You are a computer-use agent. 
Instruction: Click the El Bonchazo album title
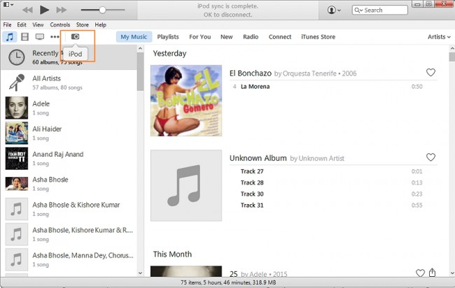(x=251, y=73)
